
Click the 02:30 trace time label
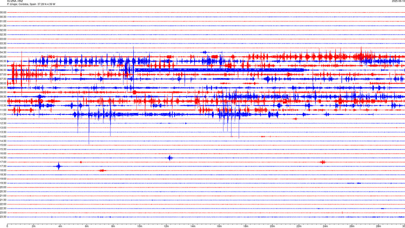(x=3, y=34)
